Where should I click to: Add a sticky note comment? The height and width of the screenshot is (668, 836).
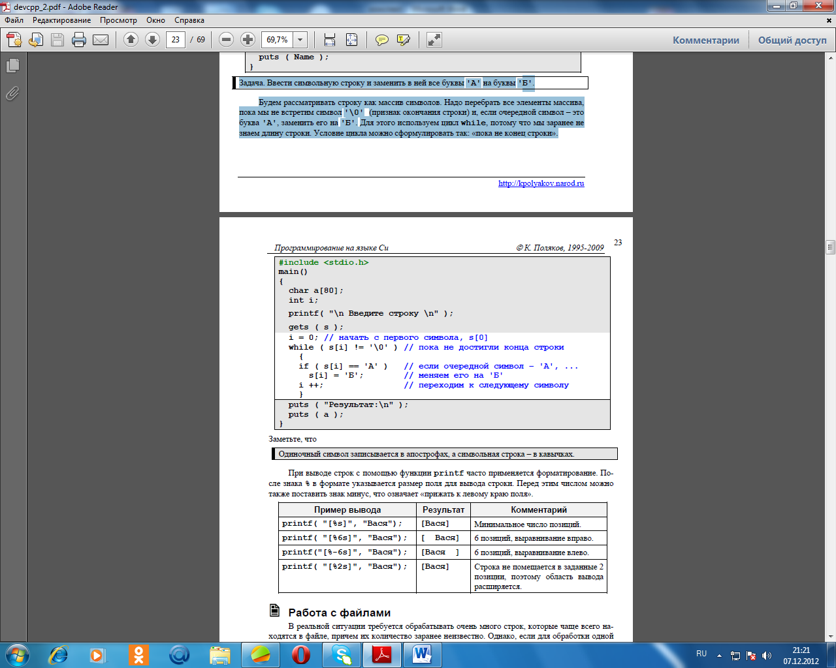click(x=382, y=40)
